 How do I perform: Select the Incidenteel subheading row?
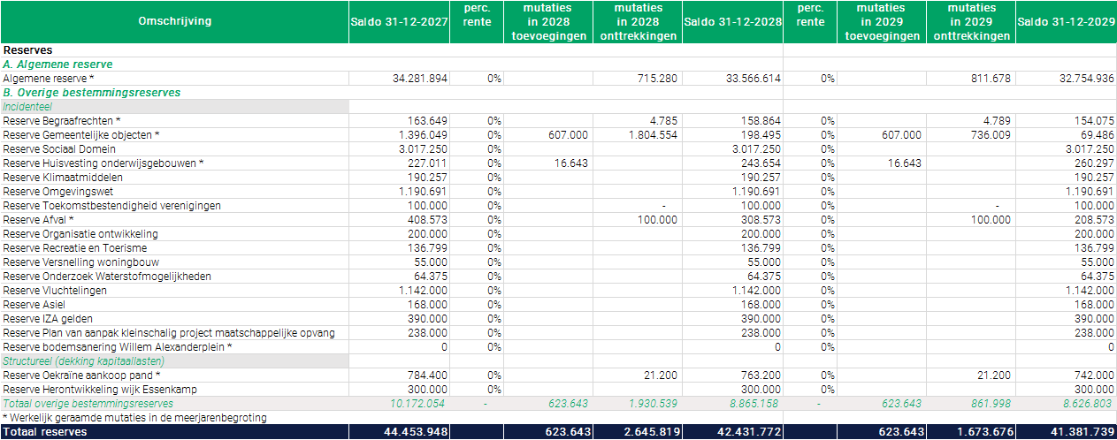[28, 107]
